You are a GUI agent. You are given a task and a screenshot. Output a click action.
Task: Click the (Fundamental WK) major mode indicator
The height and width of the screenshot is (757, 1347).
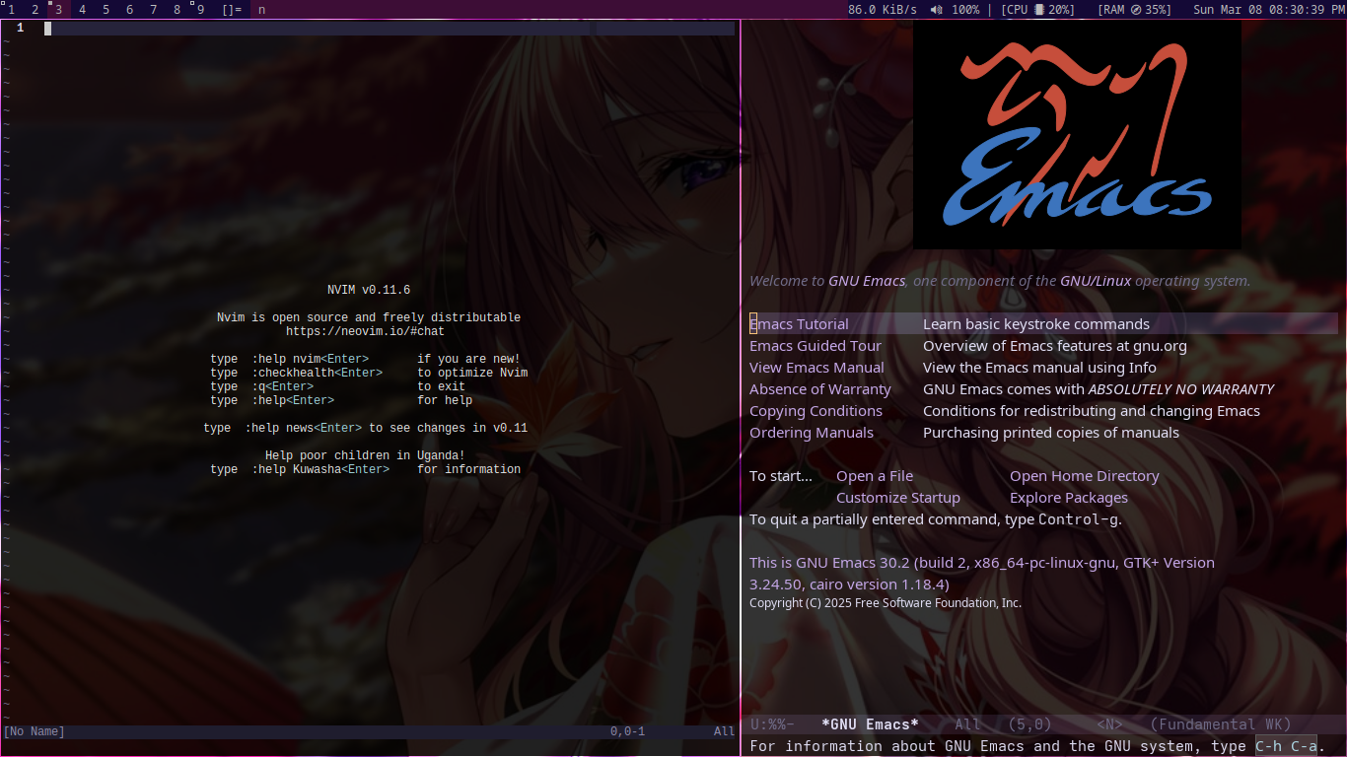pyautogui.click(x=1220, y=724)
